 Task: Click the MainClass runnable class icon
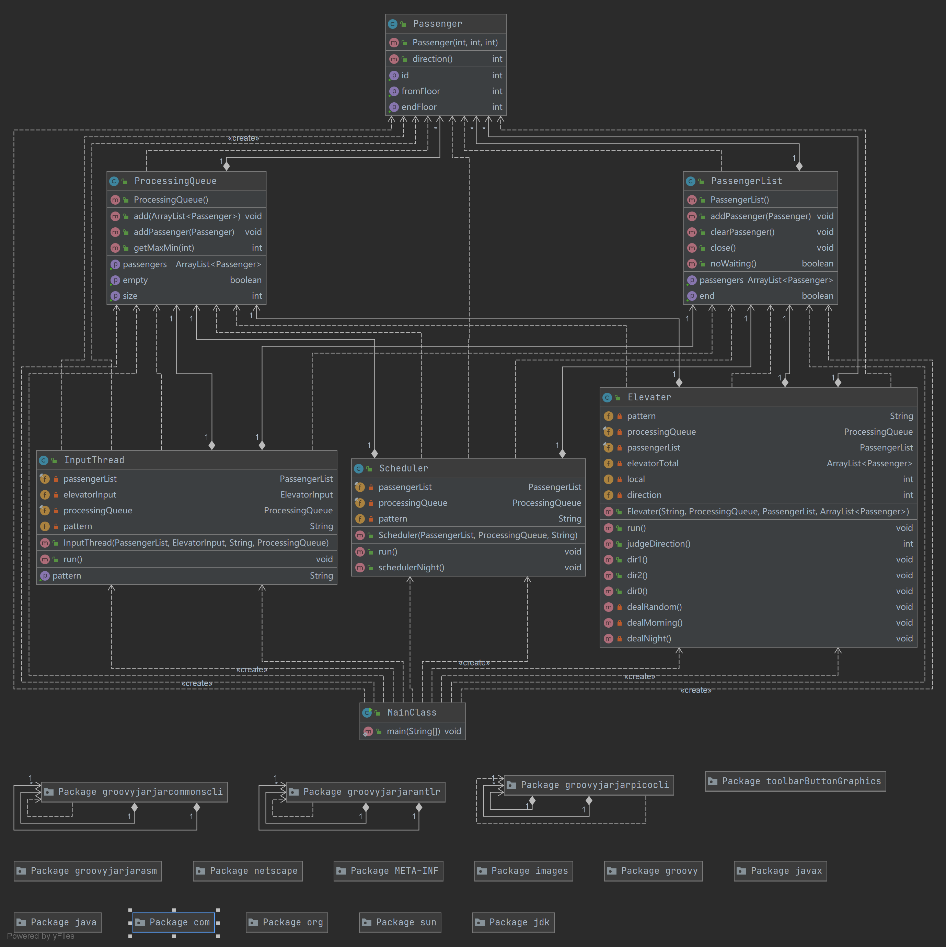pos(367,713)
